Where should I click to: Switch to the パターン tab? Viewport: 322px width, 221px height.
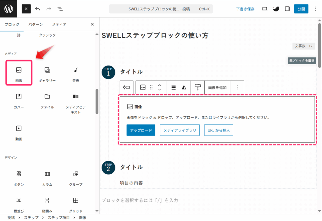(x=36, y=24)
